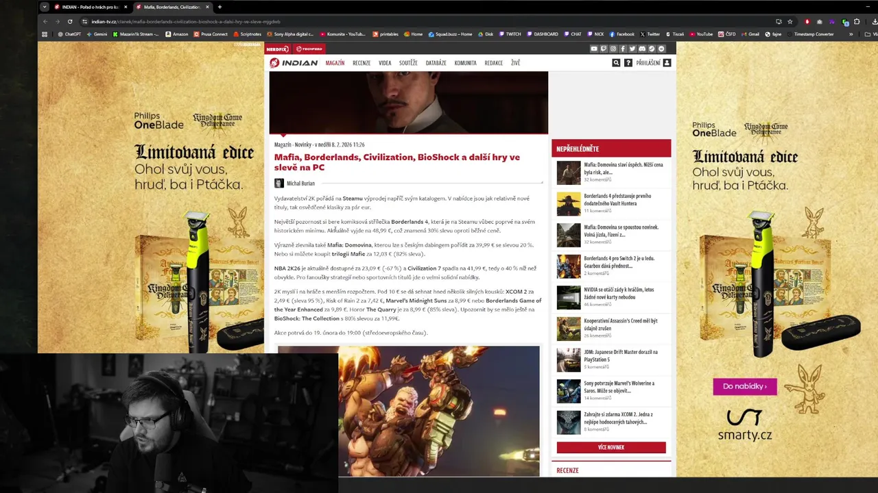Image resolution: width=878 pixels, height=493 pixels.
Task: Click the PŘIHLÁŠENÍ login link
Action: [x=648, y=63]
